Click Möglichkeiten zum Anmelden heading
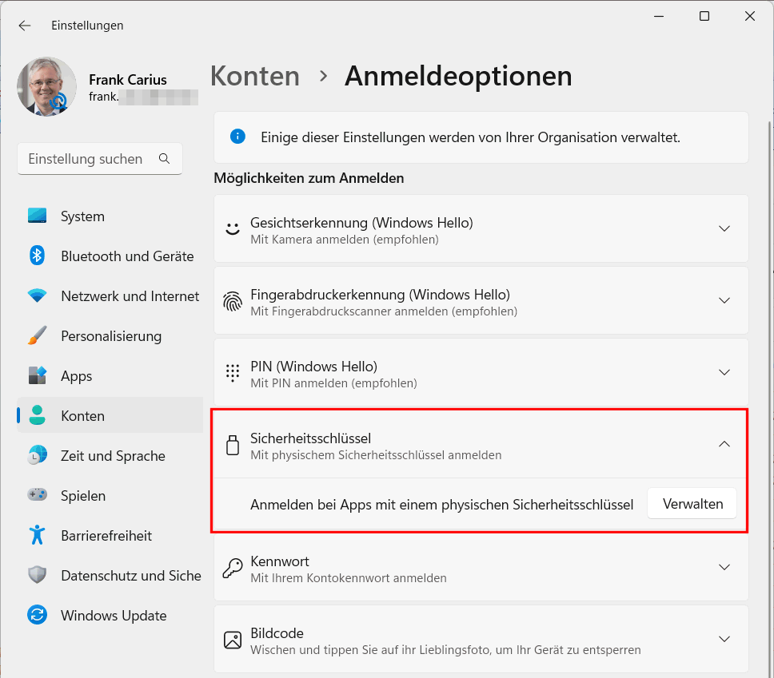774x678 pixels. [309, 178]
